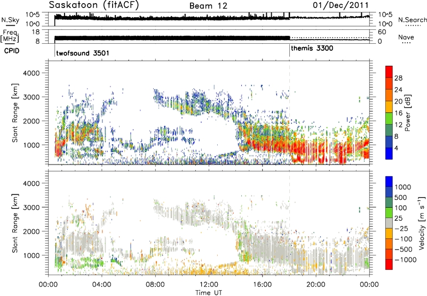The height and width of the screenshot is (296, 427).
Task: Click the dark blue bottom segment of Power colorbar
Action: [389, 153]
